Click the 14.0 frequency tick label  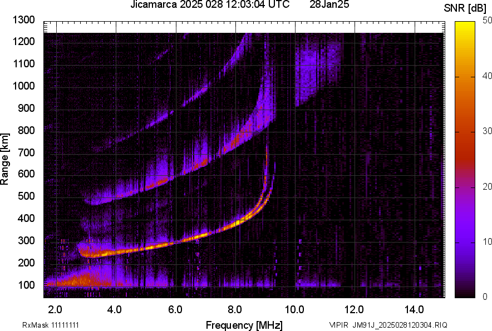(414, 309)
